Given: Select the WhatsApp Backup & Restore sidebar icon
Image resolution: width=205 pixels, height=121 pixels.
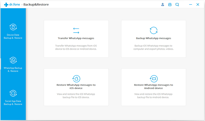Looking at the screenshot, I should coord(13,60).
